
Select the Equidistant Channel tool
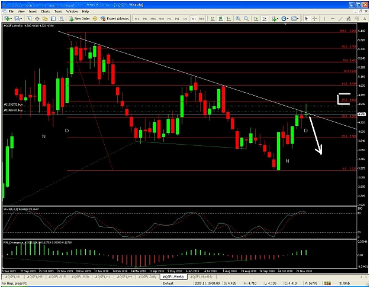(349, 18)
